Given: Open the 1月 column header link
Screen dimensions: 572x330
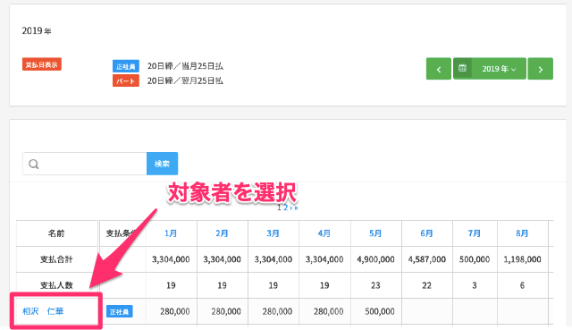Looking at the screenshot, I should tap(171, 233).
